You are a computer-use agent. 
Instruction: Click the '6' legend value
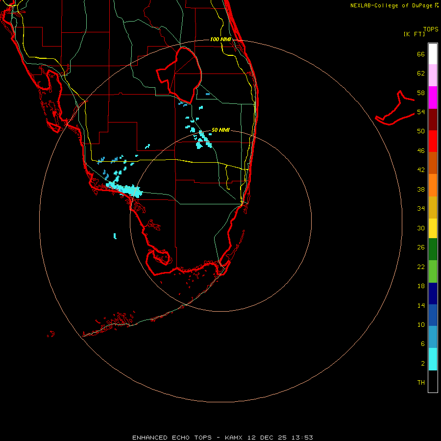(x=423, y=344)
